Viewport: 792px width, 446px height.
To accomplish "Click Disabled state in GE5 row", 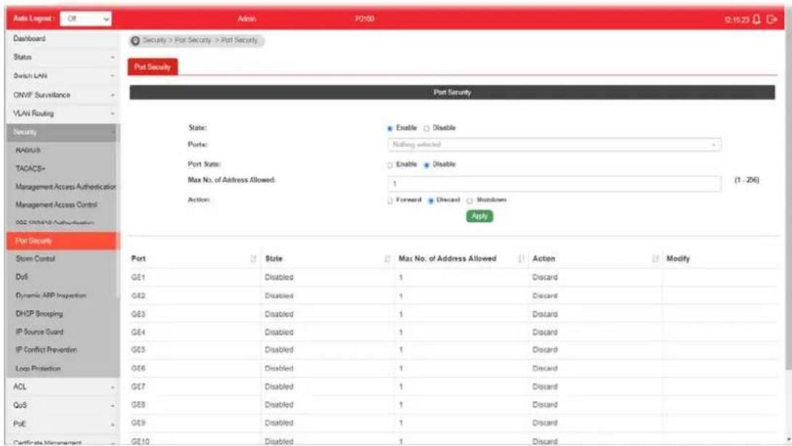I will 279,350.
